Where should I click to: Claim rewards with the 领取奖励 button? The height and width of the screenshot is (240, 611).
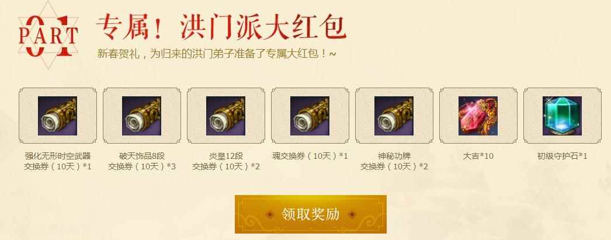pyautogui.click(x=311, y=214)
